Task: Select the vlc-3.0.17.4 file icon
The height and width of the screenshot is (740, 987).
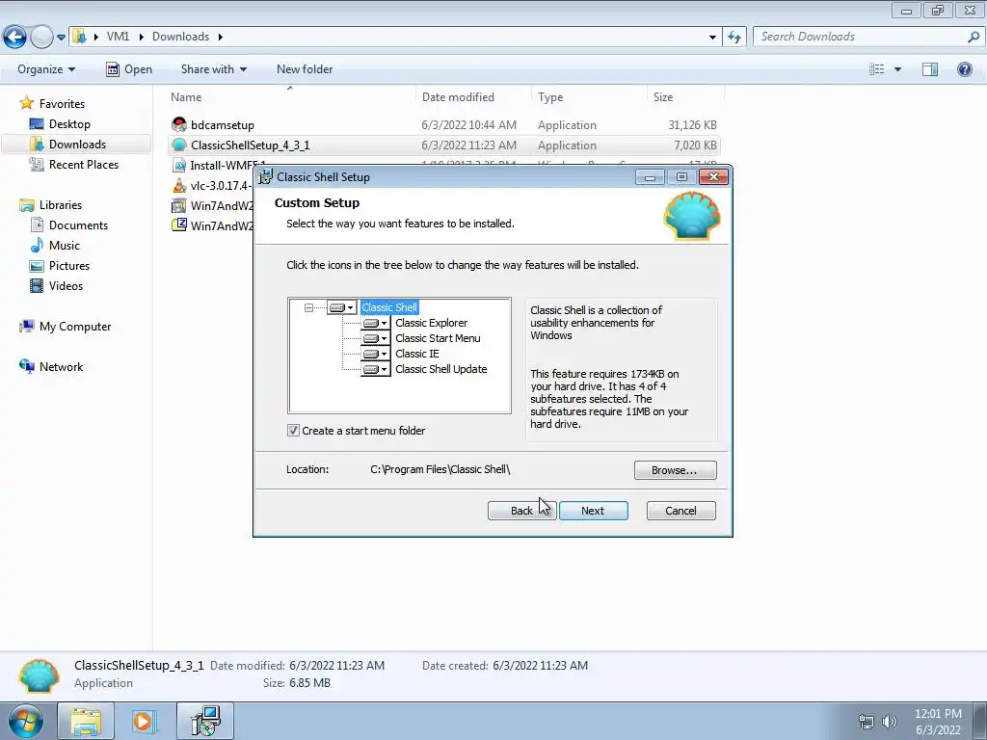Action: [x=179, y=186]
